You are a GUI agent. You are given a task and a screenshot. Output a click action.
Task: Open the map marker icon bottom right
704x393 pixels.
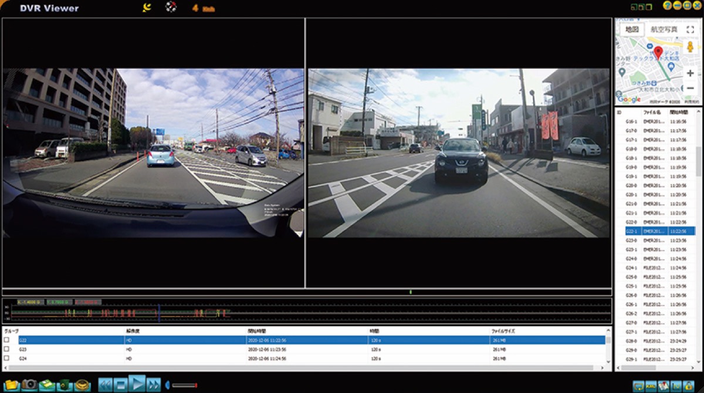[664, 385]
